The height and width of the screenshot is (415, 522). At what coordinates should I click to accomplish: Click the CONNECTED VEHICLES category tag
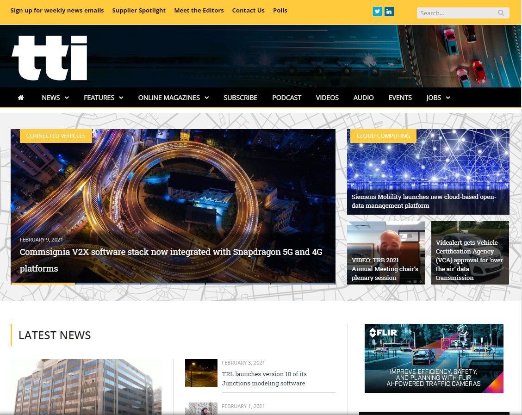pos(56,136)
